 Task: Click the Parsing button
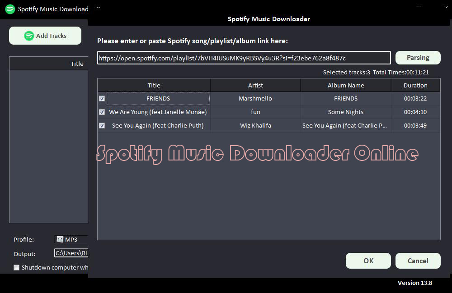tap(418, 58)
